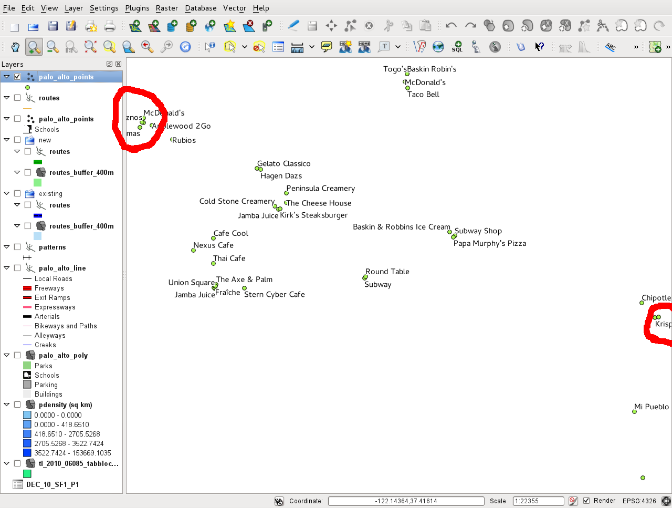Screen dimensions: 672x508
Task: Click the Deselect Features icon
Action: click(x=259, y=47)
